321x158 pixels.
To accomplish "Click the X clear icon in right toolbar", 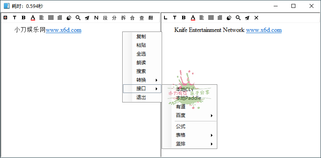I will [x=256, y=17].
